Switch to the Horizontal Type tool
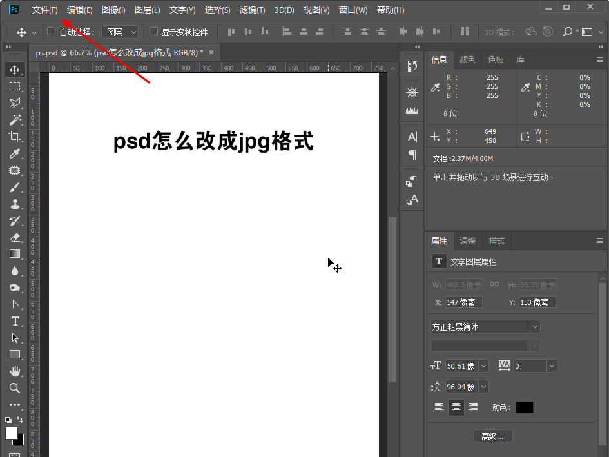The height and width of the screenshot is (457, 609). click(x=15, y=321)
